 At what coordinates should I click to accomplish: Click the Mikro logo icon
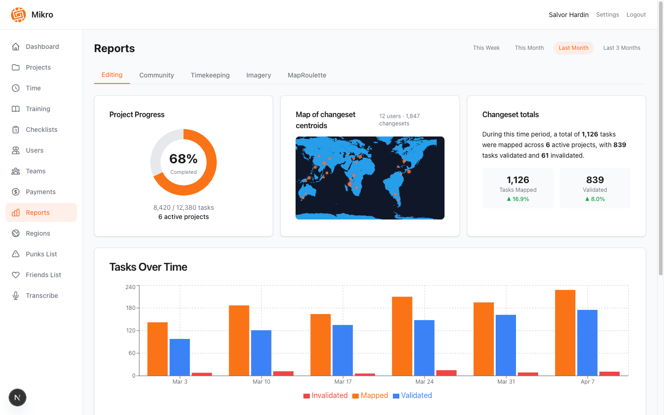coord(18,14)
